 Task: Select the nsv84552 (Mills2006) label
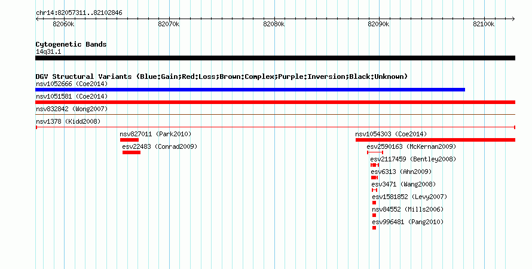click(x=408, y=209)
